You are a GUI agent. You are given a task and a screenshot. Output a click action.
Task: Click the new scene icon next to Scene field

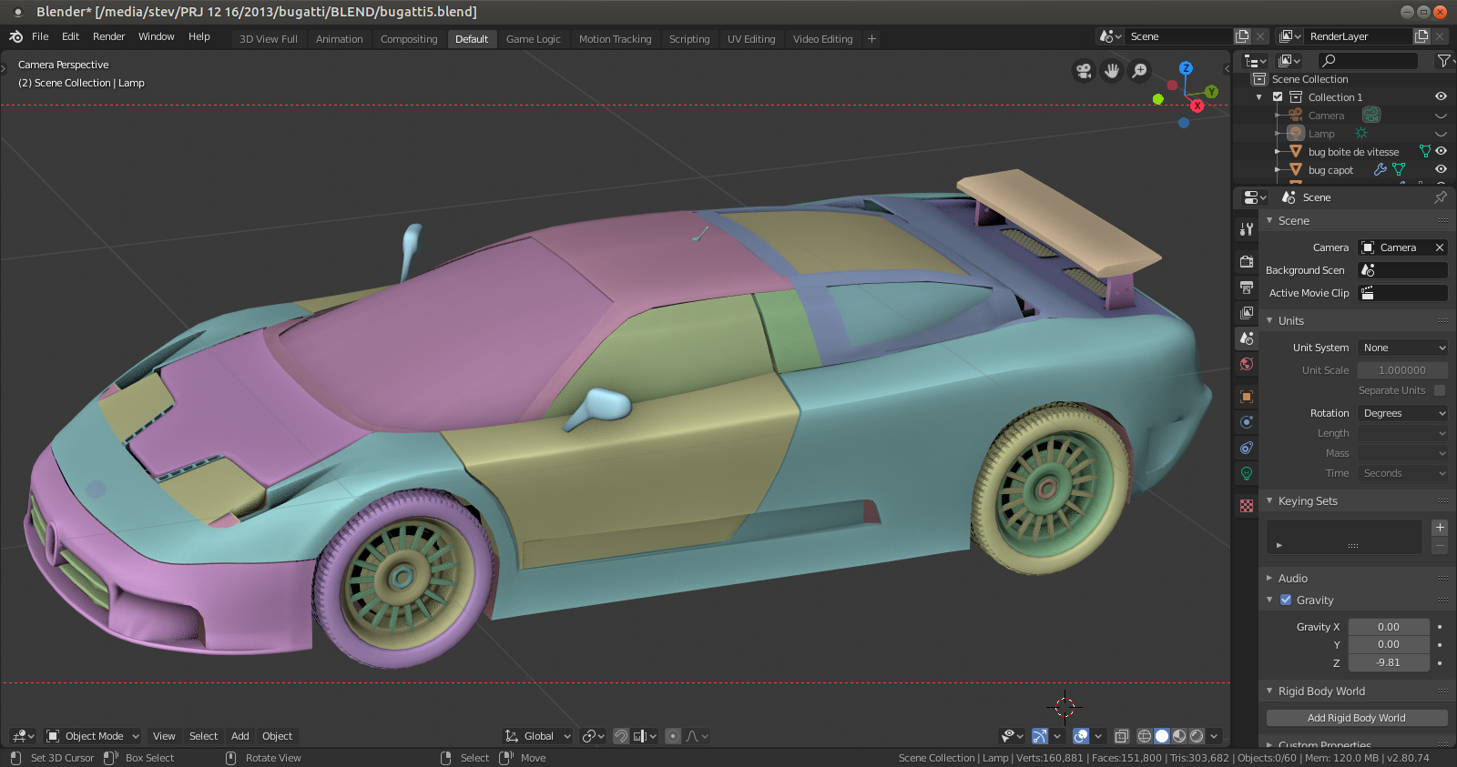(x=1242, y=36)
